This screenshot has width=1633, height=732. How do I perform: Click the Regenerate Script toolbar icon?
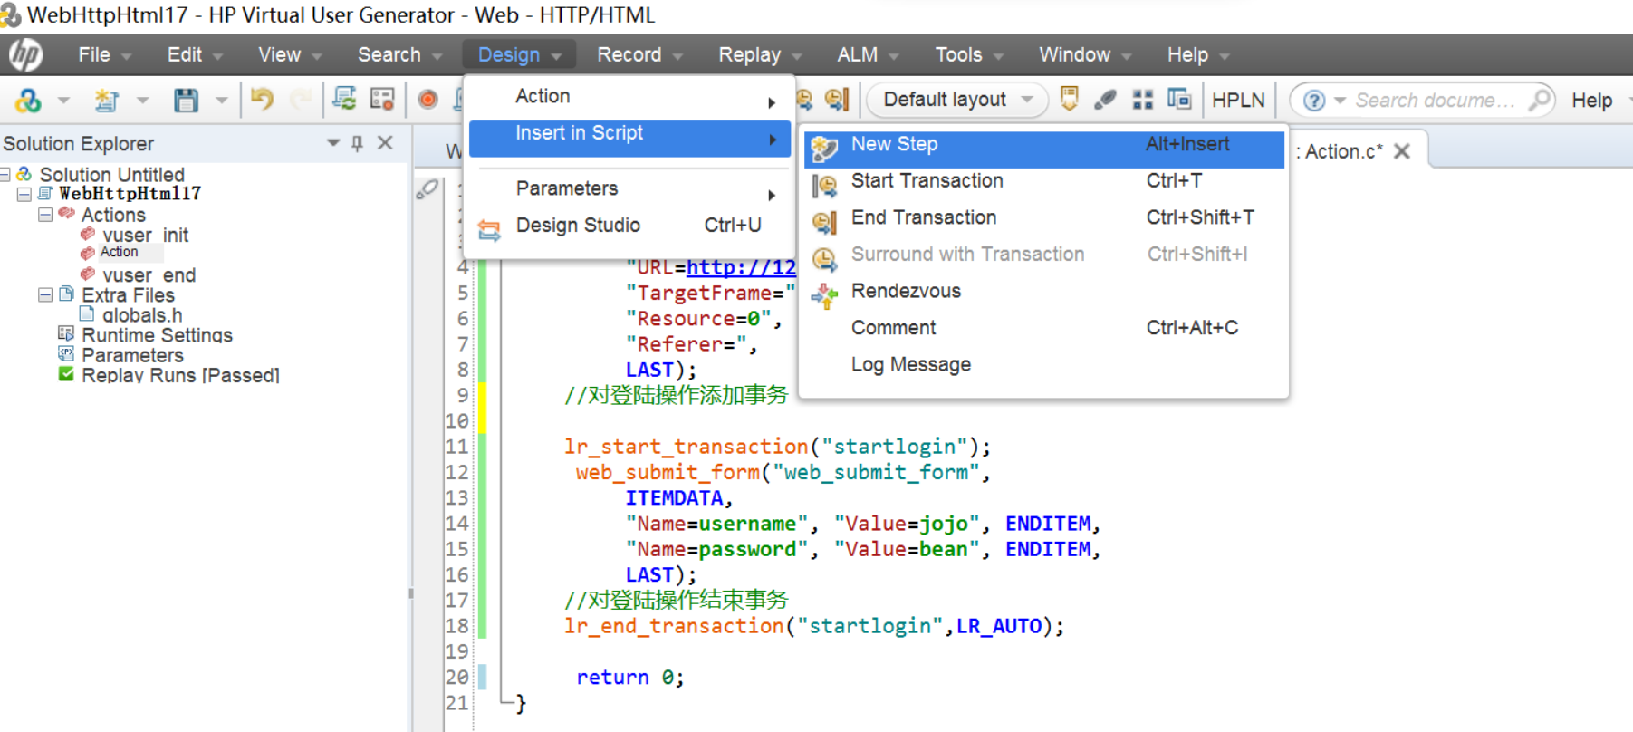344,99
